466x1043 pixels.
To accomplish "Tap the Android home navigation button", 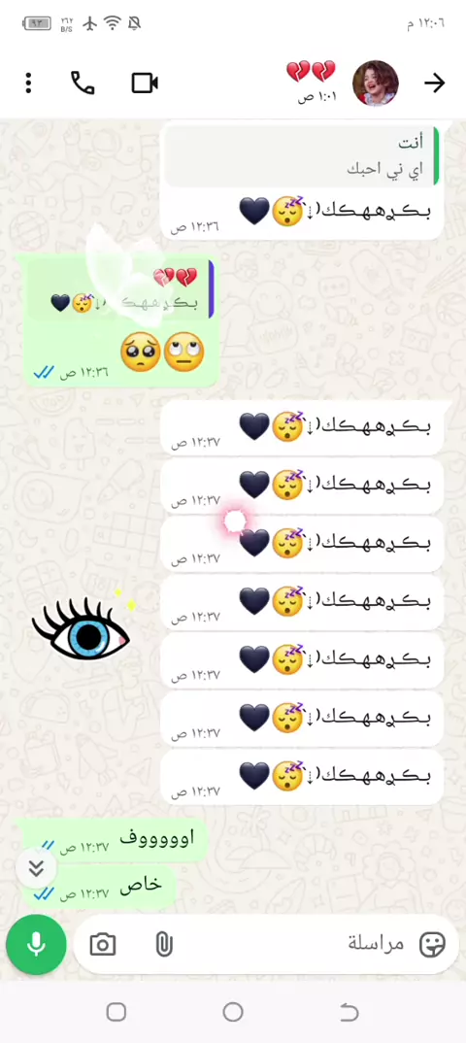I will tap(233, 1012).
